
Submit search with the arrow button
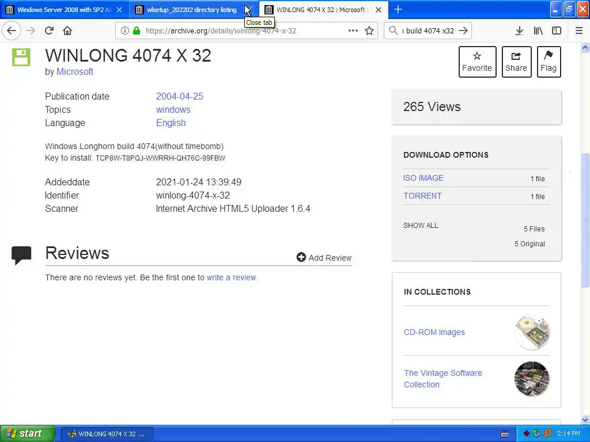click(463, 31)
